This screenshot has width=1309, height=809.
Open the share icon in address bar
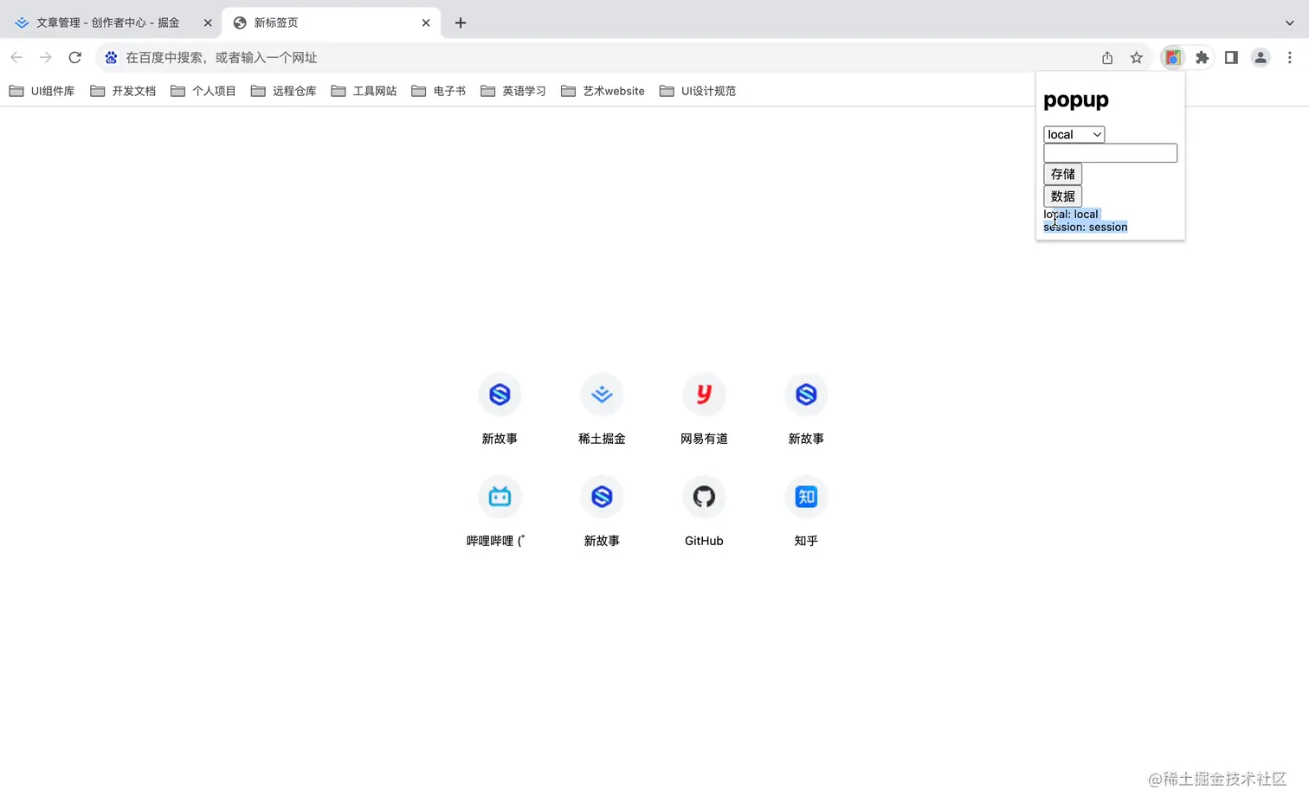pyautogui.click(x=1106, y=57)
